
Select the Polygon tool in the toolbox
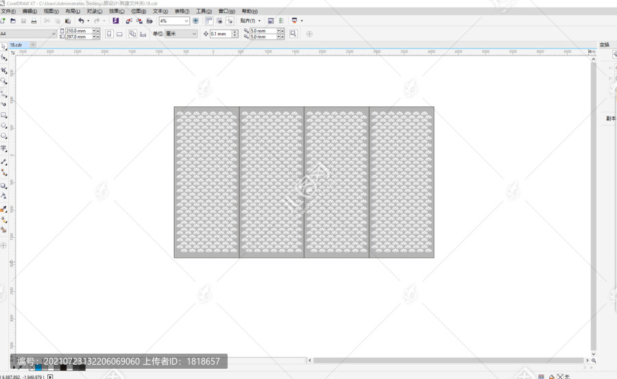click(3, 136)
